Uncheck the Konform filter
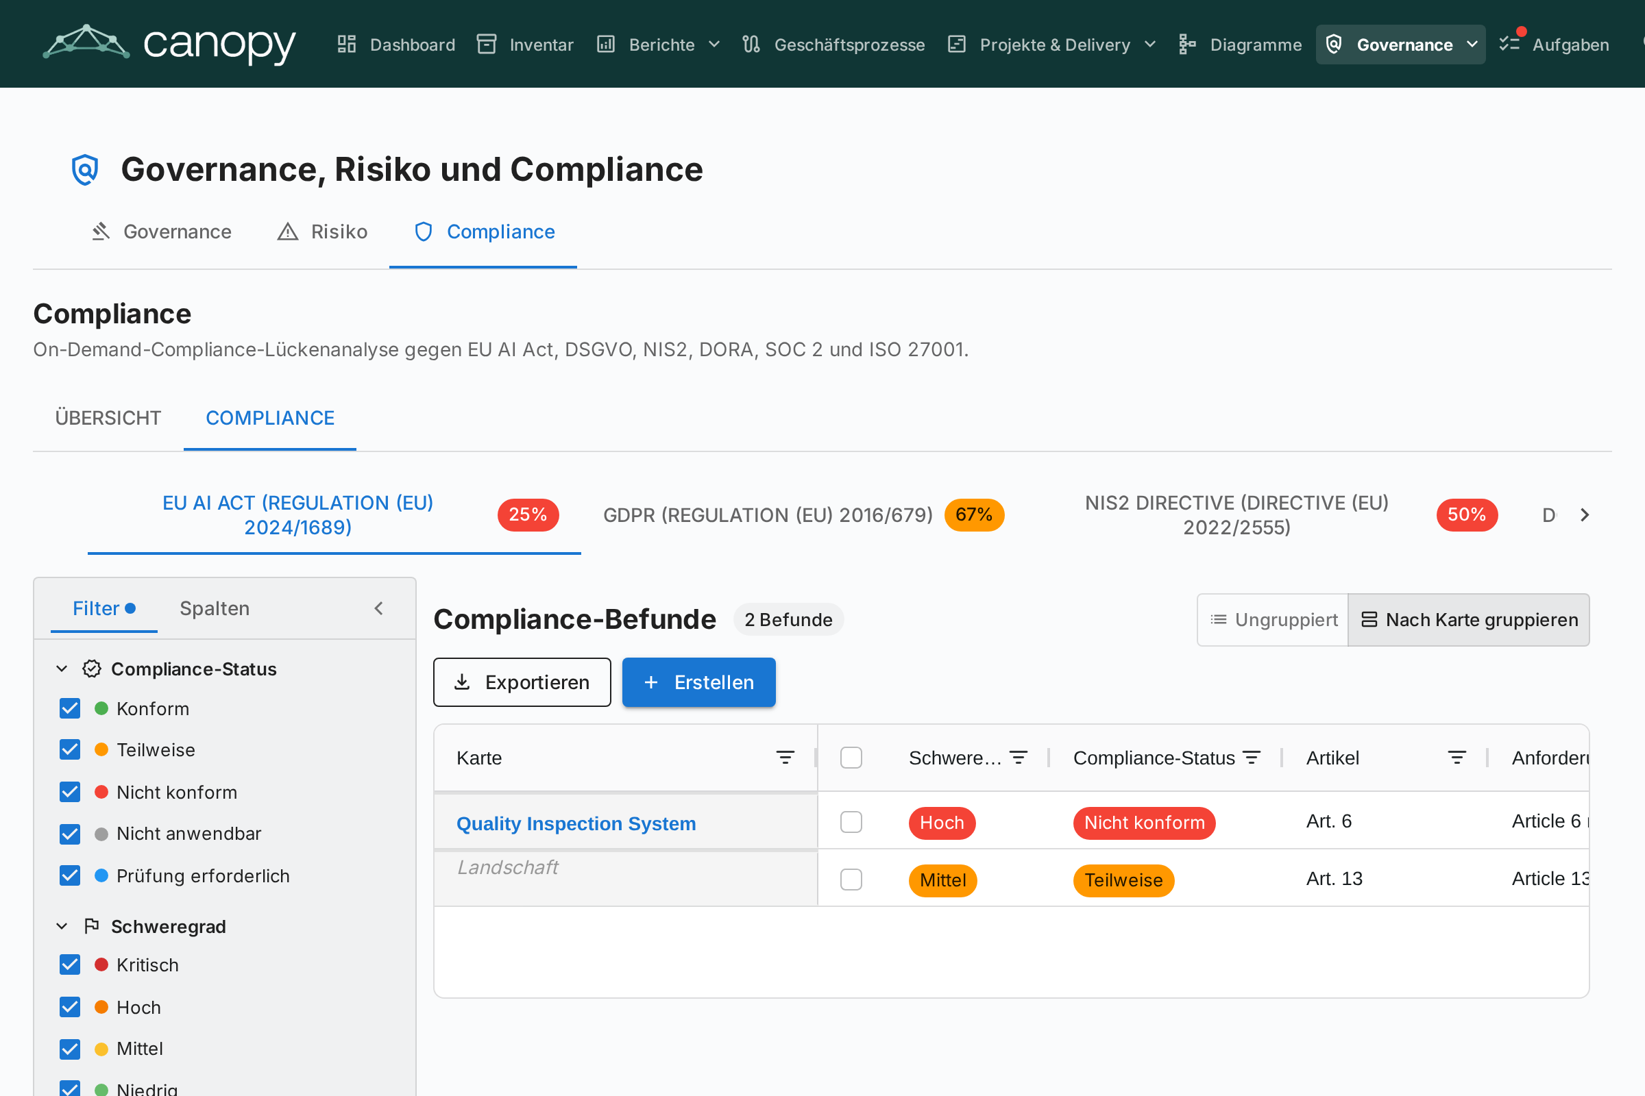Image resolution: width=1645 pixels, height=1096 pixels. click(70, 709)
